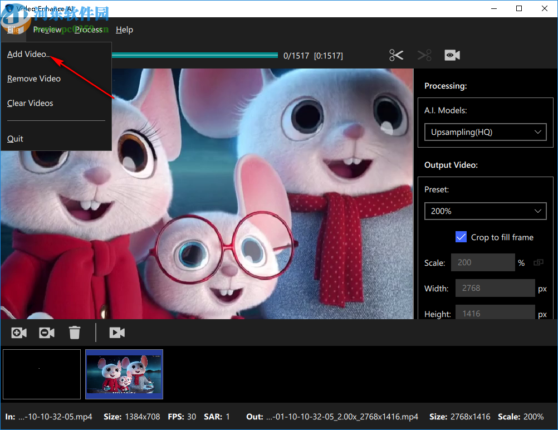This screenshot has height=430, width=558.
Task: Click the preview eye camera icon
Action: click(452, 55)
